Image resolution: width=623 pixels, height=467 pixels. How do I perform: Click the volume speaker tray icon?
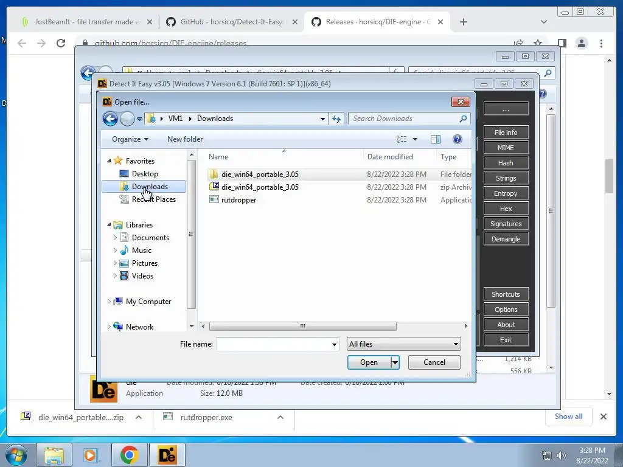[562, 455]
